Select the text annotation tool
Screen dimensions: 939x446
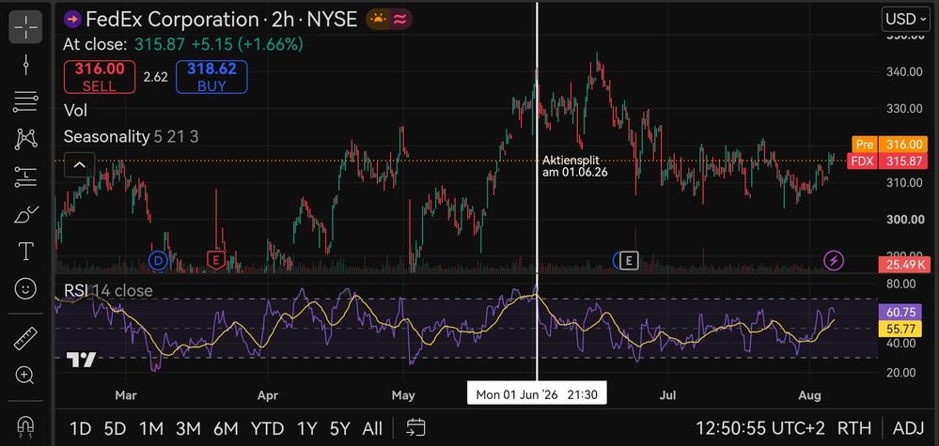point(25,251)
